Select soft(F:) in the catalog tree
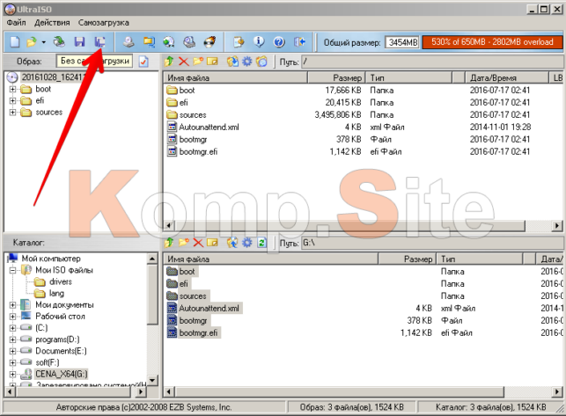The height and width of the screenshot is (416, 566). 48,362
